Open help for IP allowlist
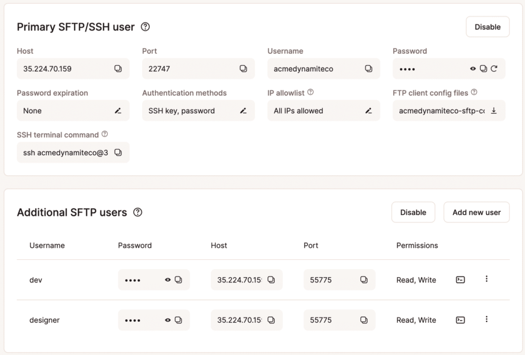Image resolution: width=525 pixels, height=355 pixels. 310,92
